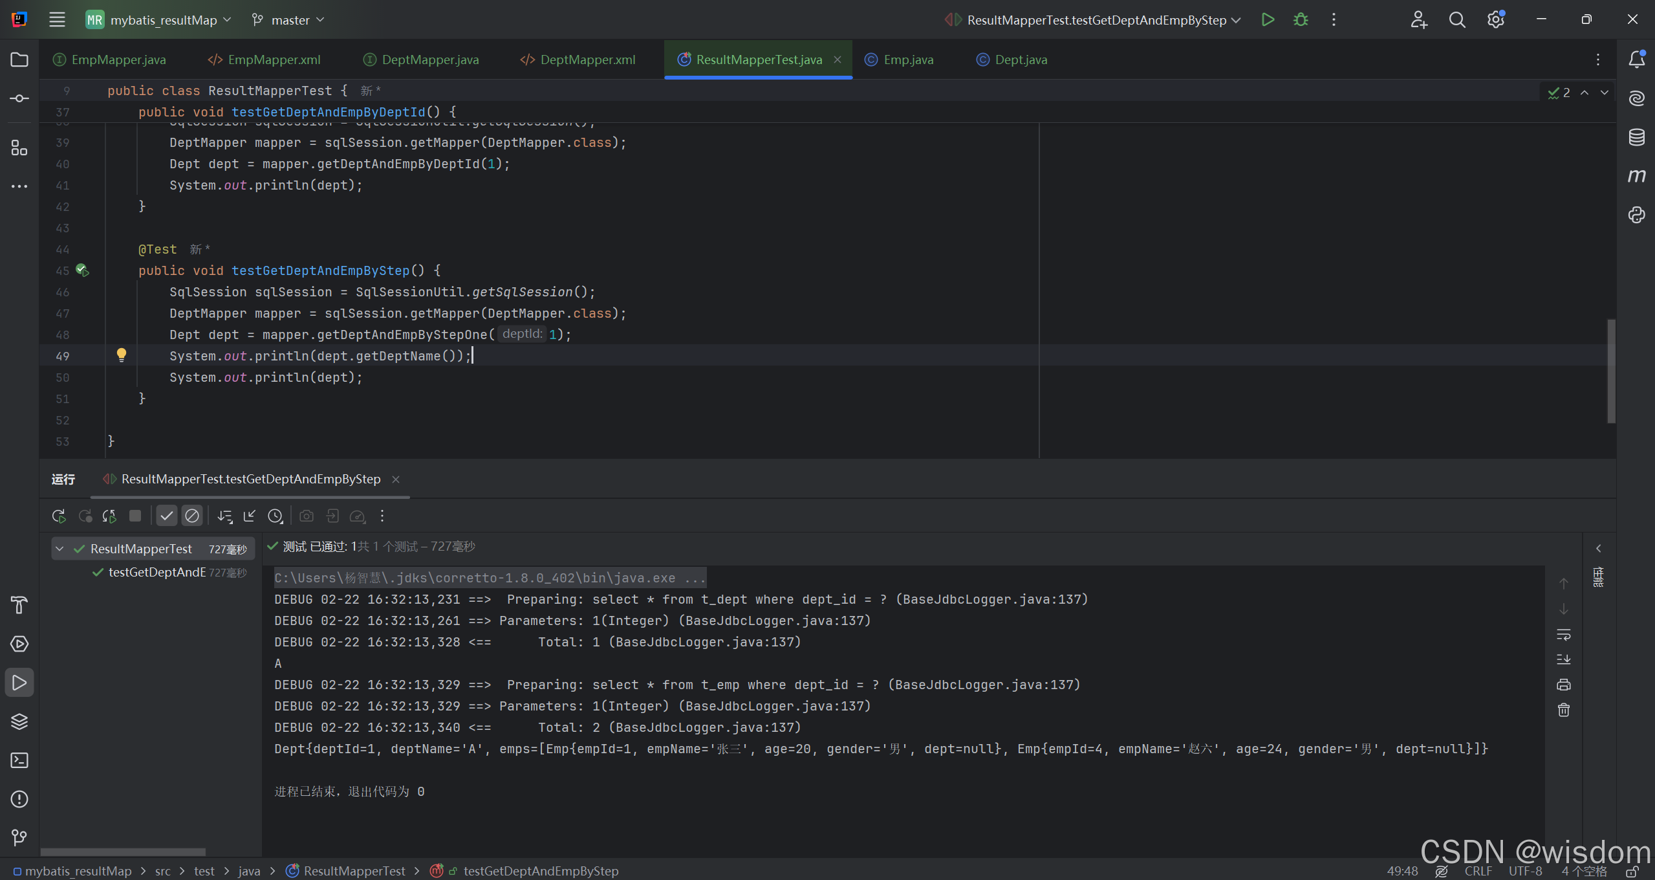Switch to EmpMapper.xml tab
Image resolution: width=1655 pixels, height=880 pixels.
[264, 60]
